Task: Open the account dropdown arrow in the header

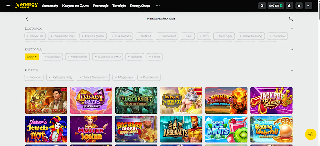Action: coord(309,6)
